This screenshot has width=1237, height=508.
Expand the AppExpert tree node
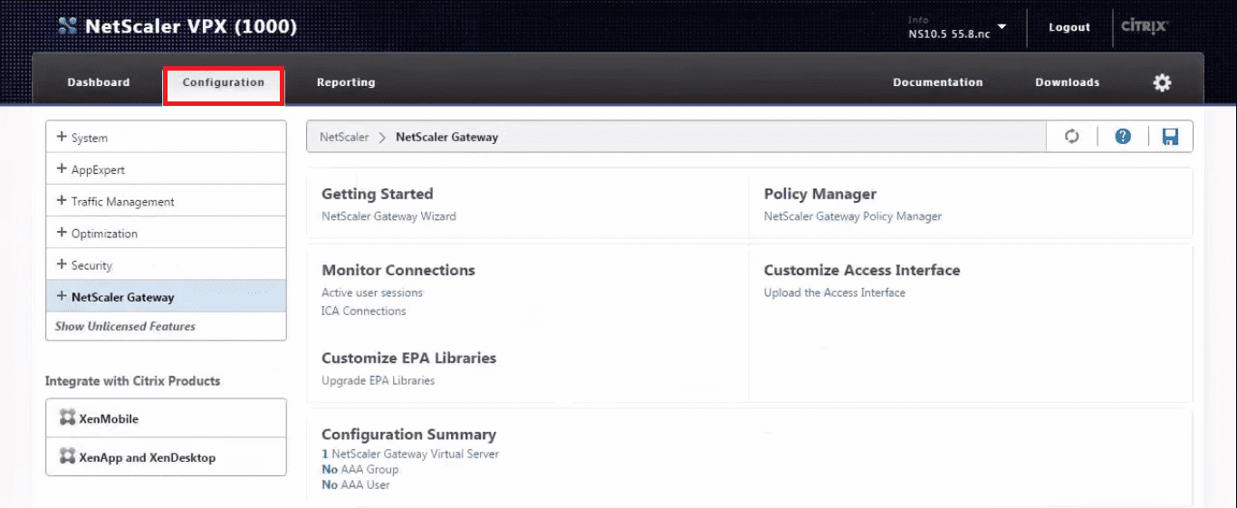click(62, 169)
